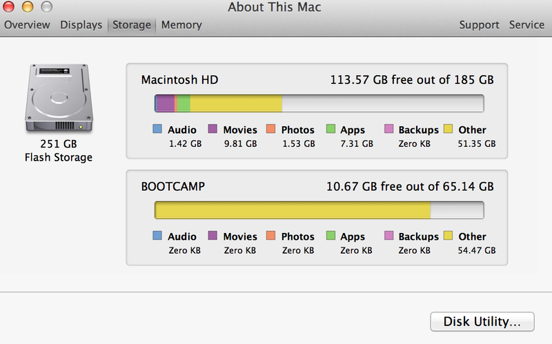Viewport: 552px width, 344px height.
Task: Click Macintosh HD green Apps swatch
Action: coord(331,129)
